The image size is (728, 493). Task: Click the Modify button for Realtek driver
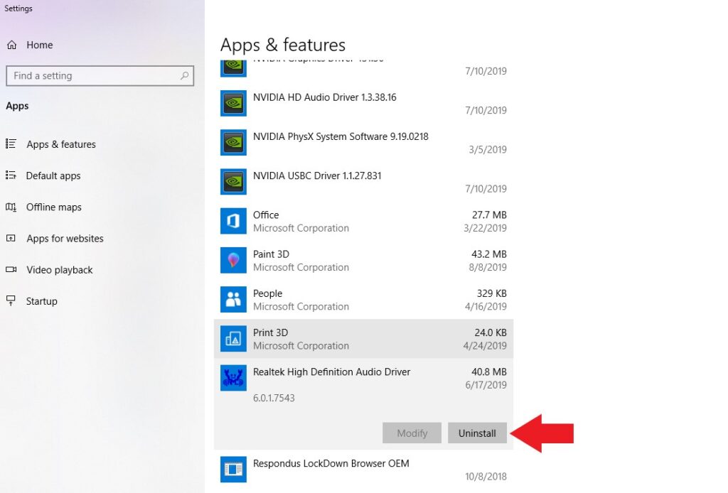click(x=412, y=433)
